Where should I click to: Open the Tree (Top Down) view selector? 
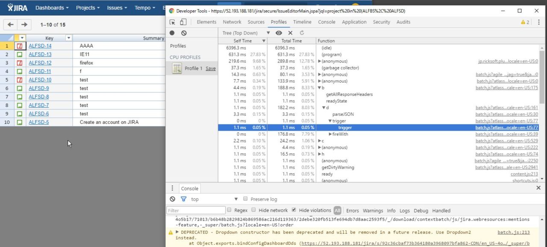246,33
